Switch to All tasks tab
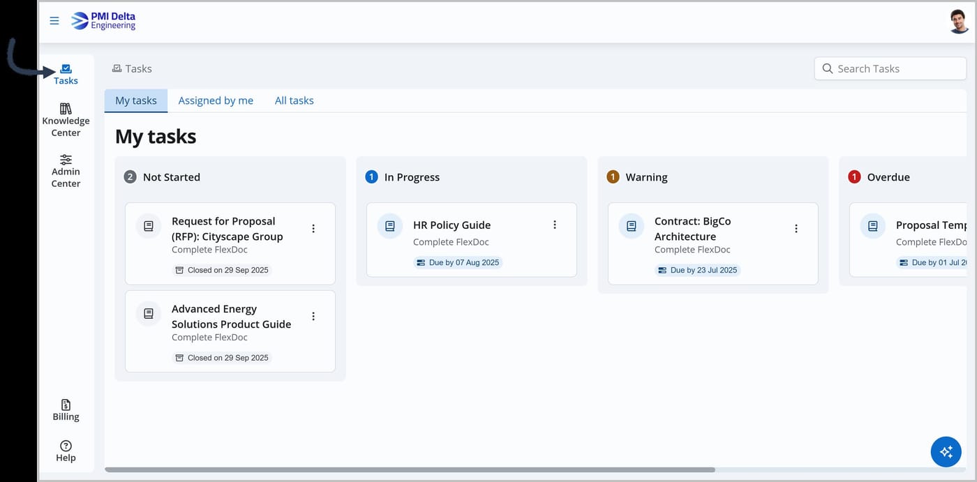The height and width of the screenshot is (482, 977). (294, 100)
